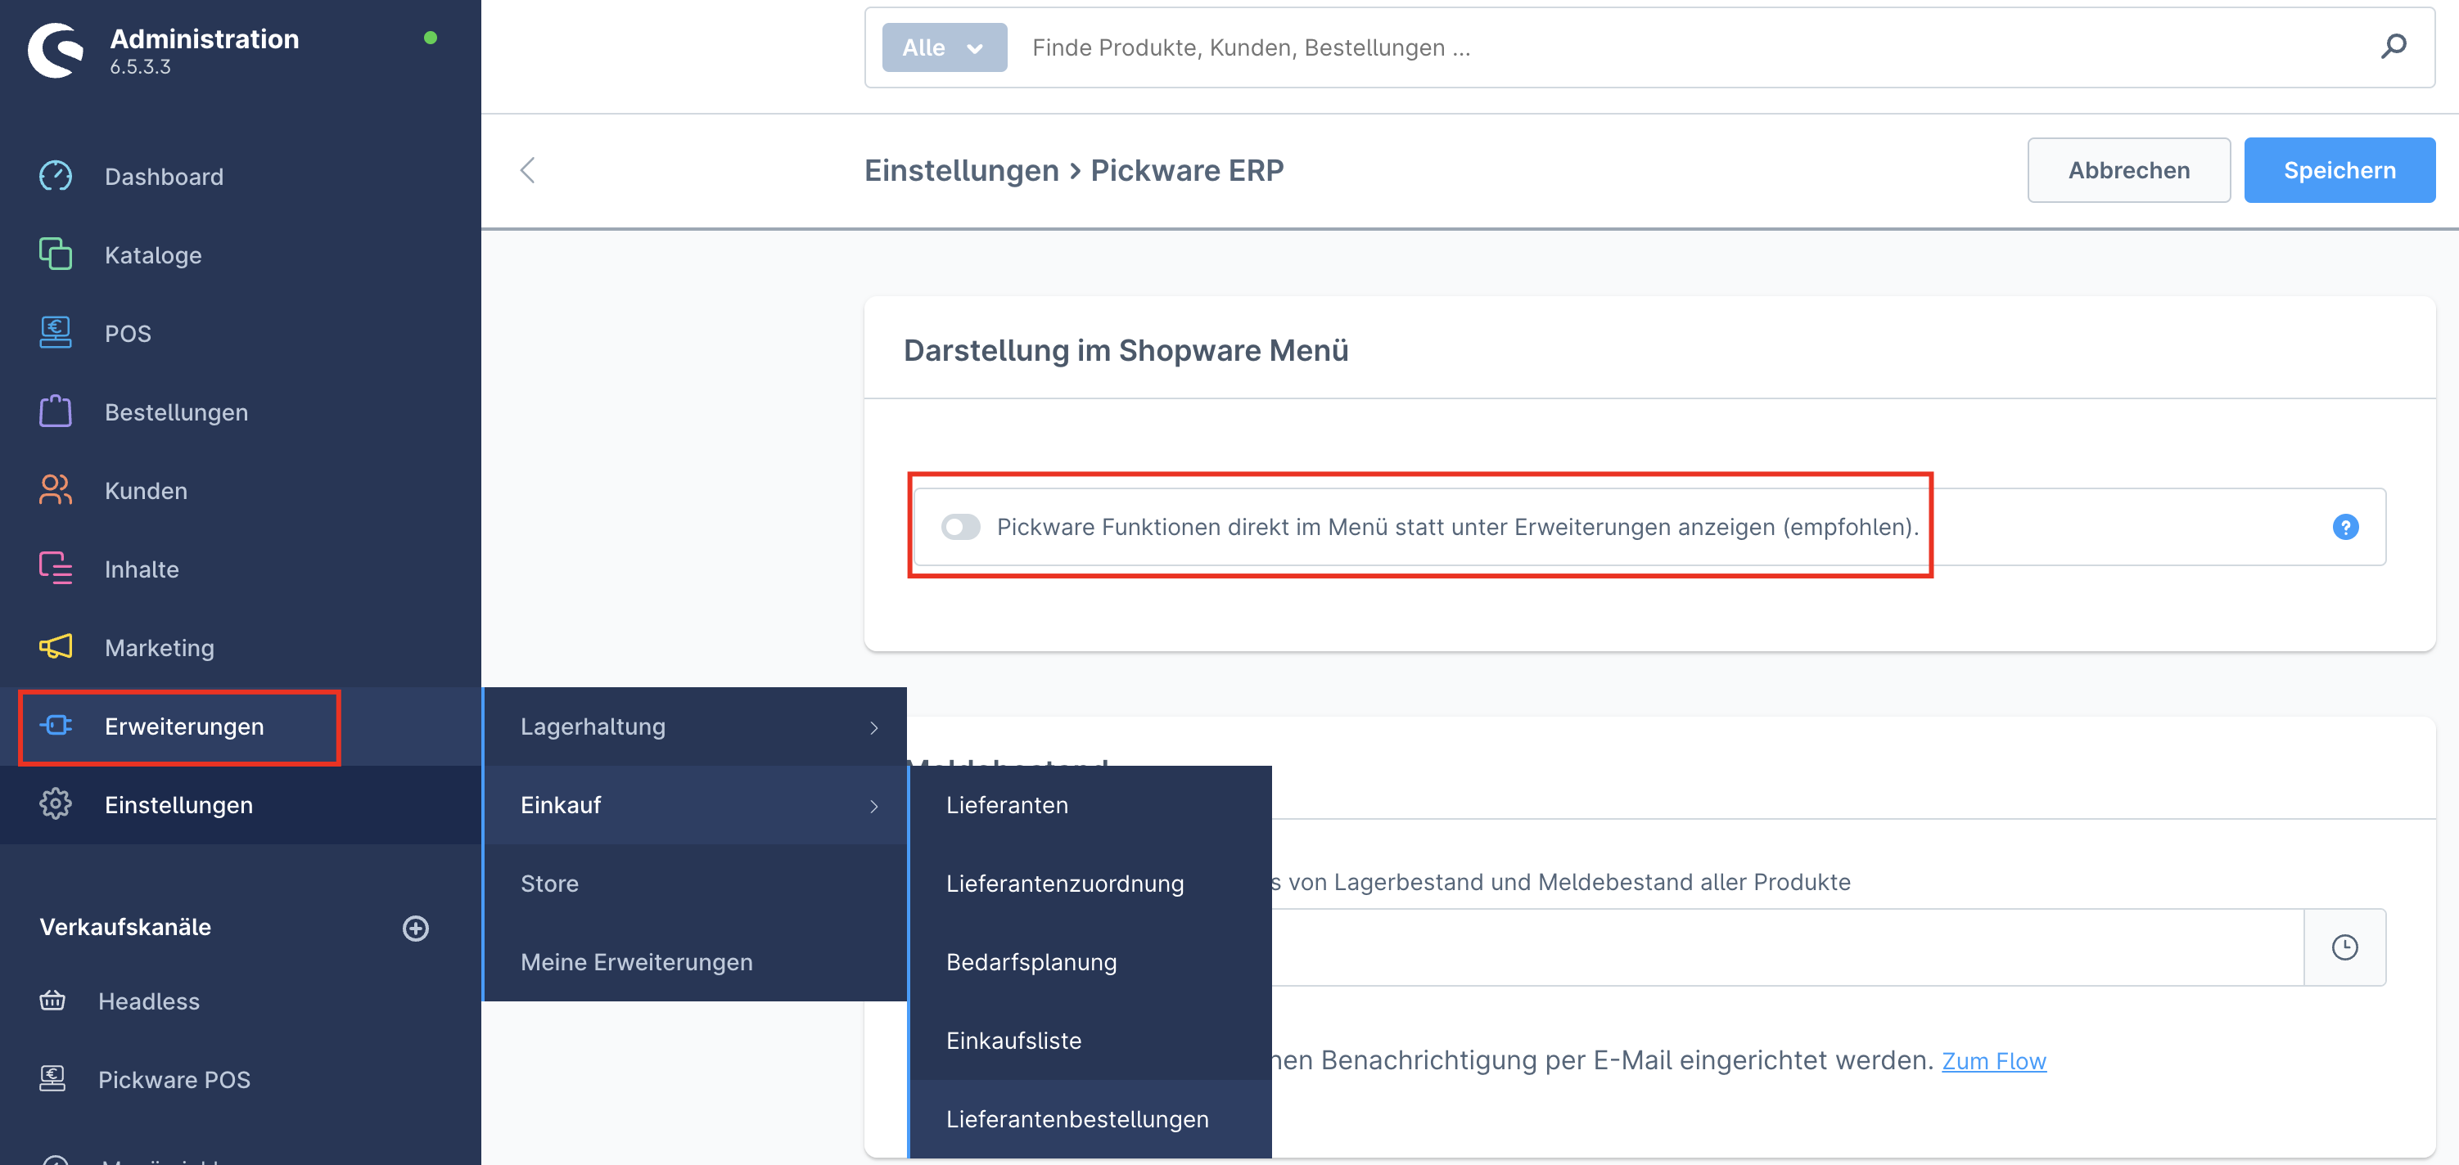Click the clock icon in Meldebestand field

click(x=2344, y=947)
